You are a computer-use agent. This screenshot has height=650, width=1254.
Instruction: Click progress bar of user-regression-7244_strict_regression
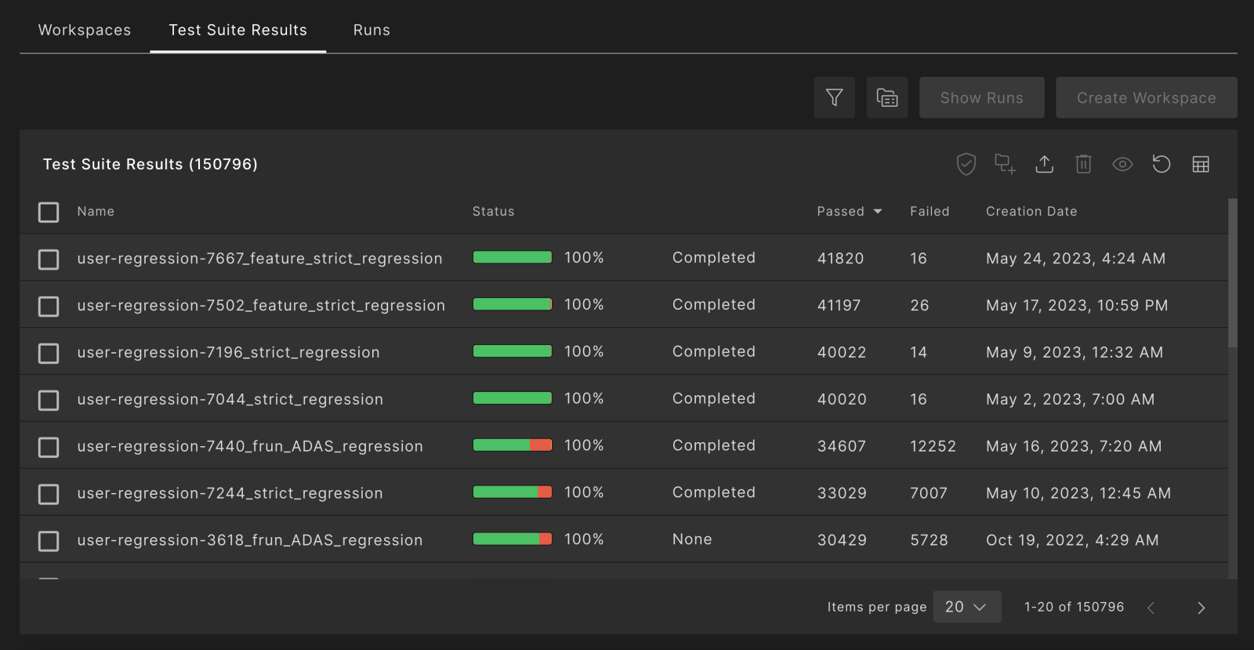point(513,492)
